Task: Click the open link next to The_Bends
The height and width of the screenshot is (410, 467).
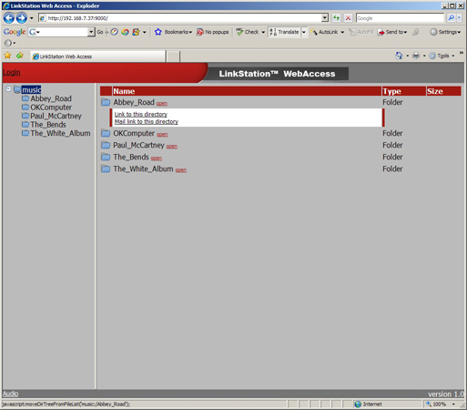Action: coord(157,159)
